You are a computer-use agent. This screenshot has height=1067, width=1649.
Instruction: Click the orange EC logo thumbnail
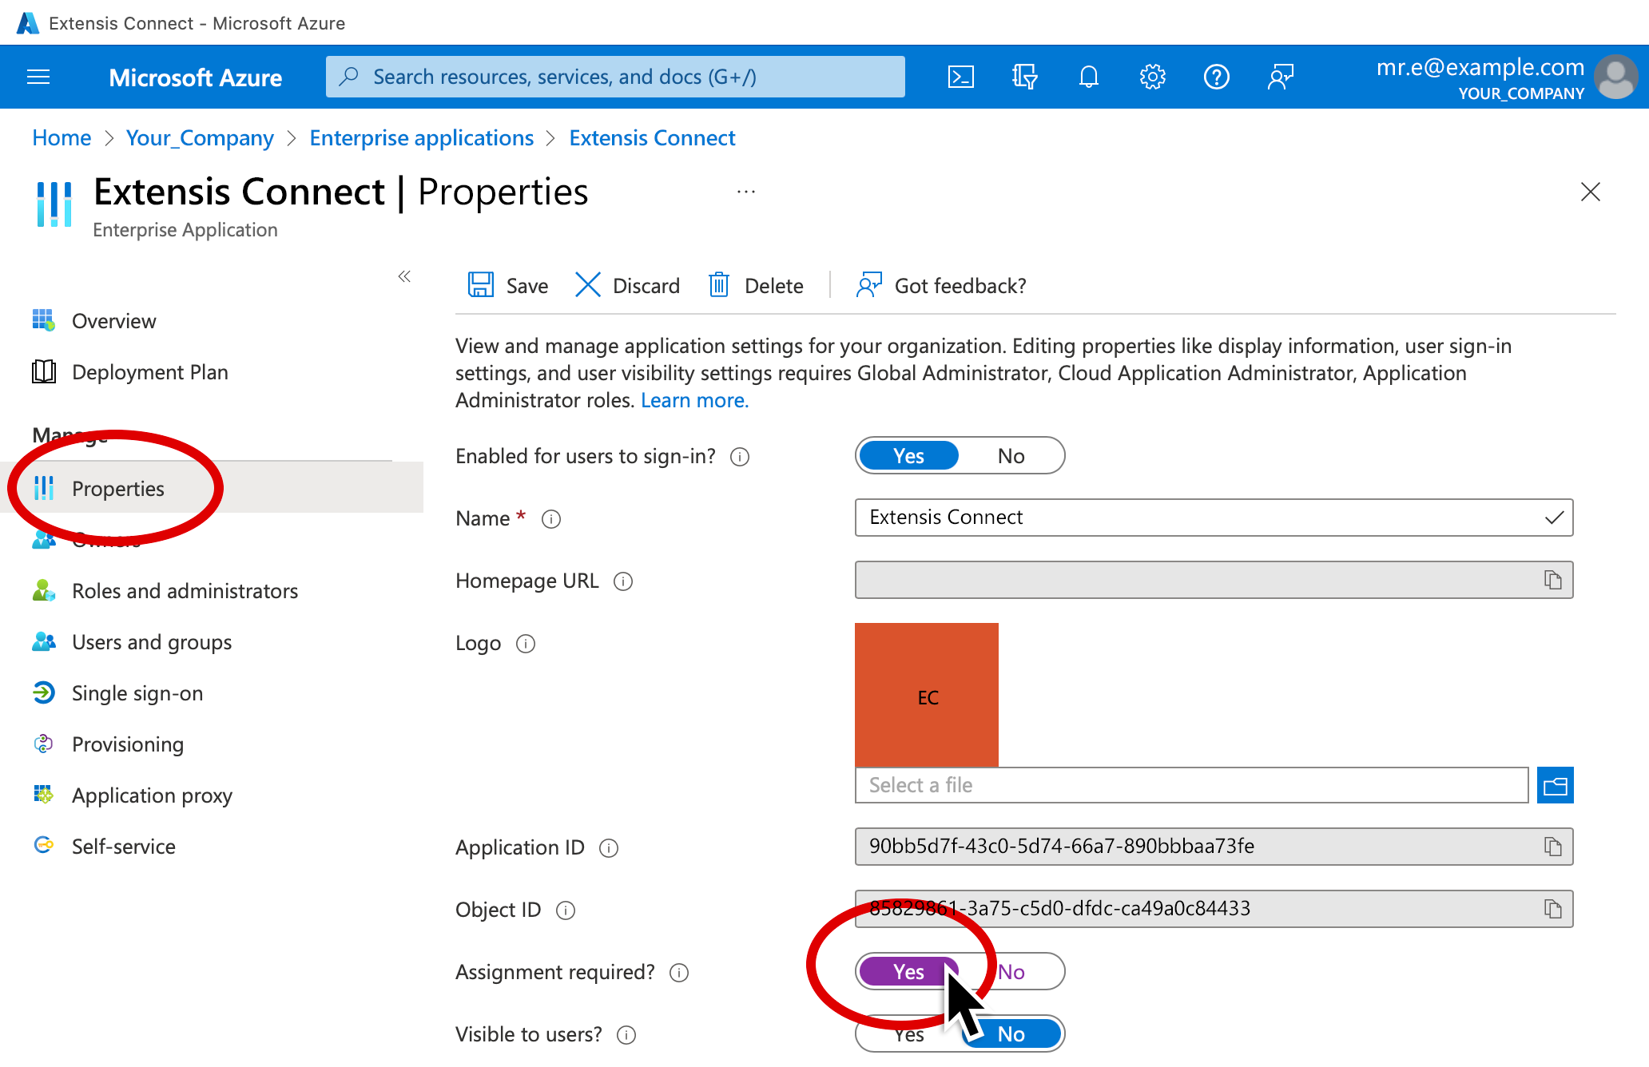tap(927, 695)
